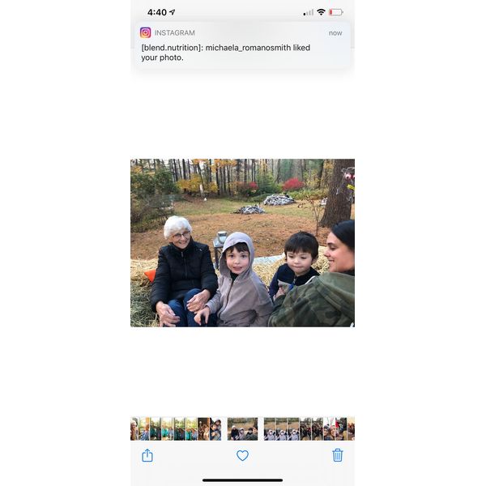Select the currently highlighted thumbnail in the filmstrip

[x=242, y=428]
